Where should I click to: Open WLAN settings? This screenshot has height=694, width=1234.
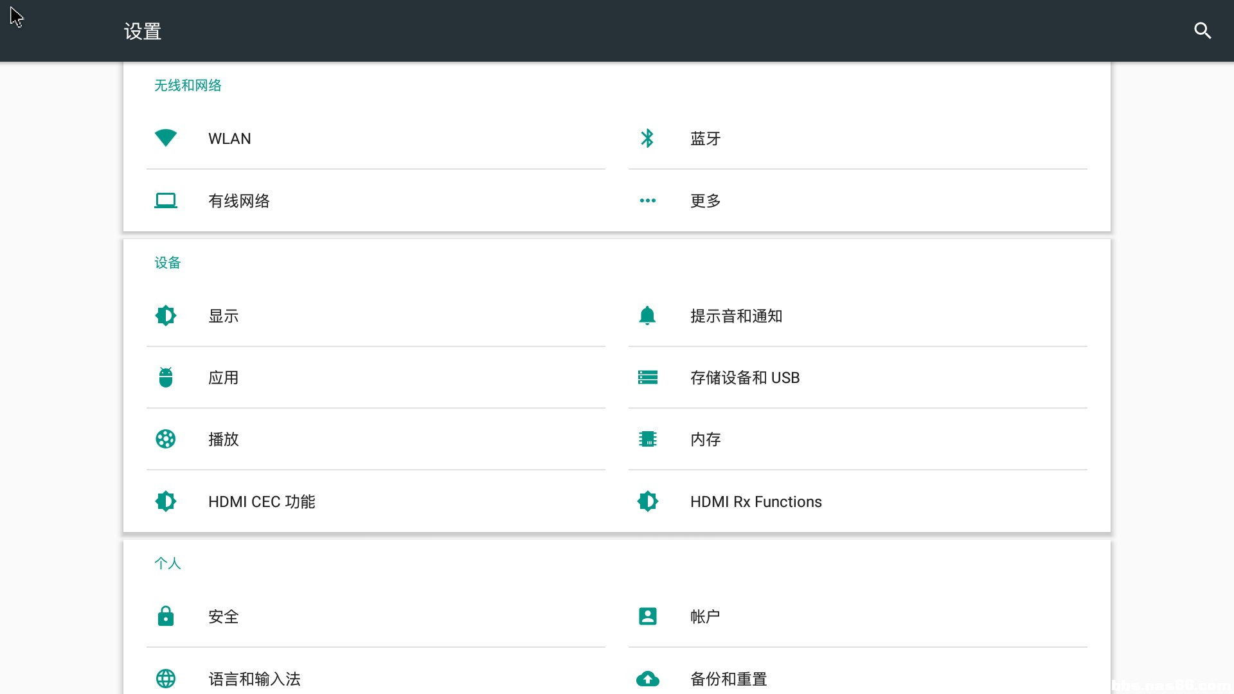(x=376, y=138)
